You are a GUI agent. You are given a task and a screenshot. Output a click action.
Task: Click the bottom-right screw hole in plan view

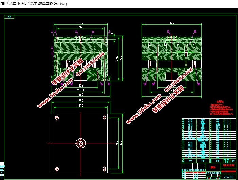[104, 169]
